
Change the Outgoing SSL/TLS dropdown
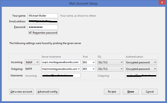coord(110,69)
